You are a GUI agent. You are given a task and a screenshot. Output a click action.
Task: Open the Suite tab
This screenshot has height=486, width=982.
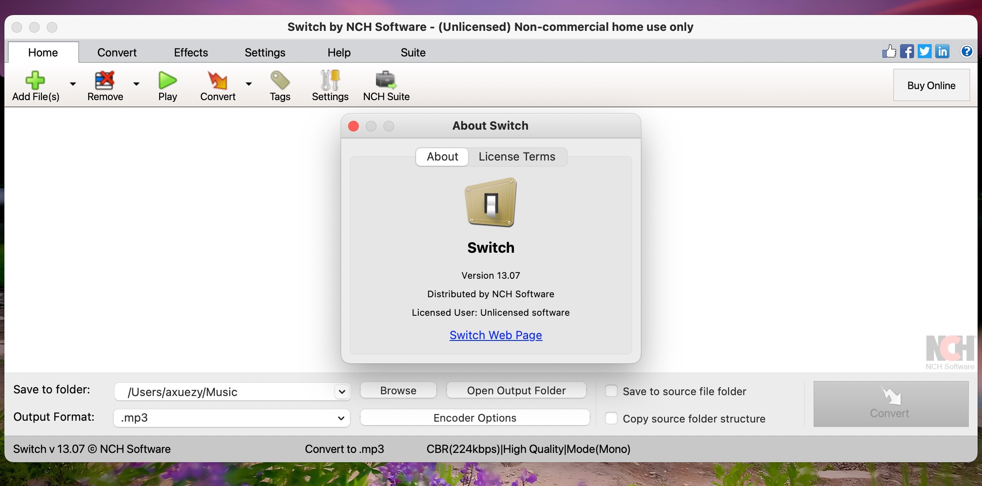click(x=413, y=52)
